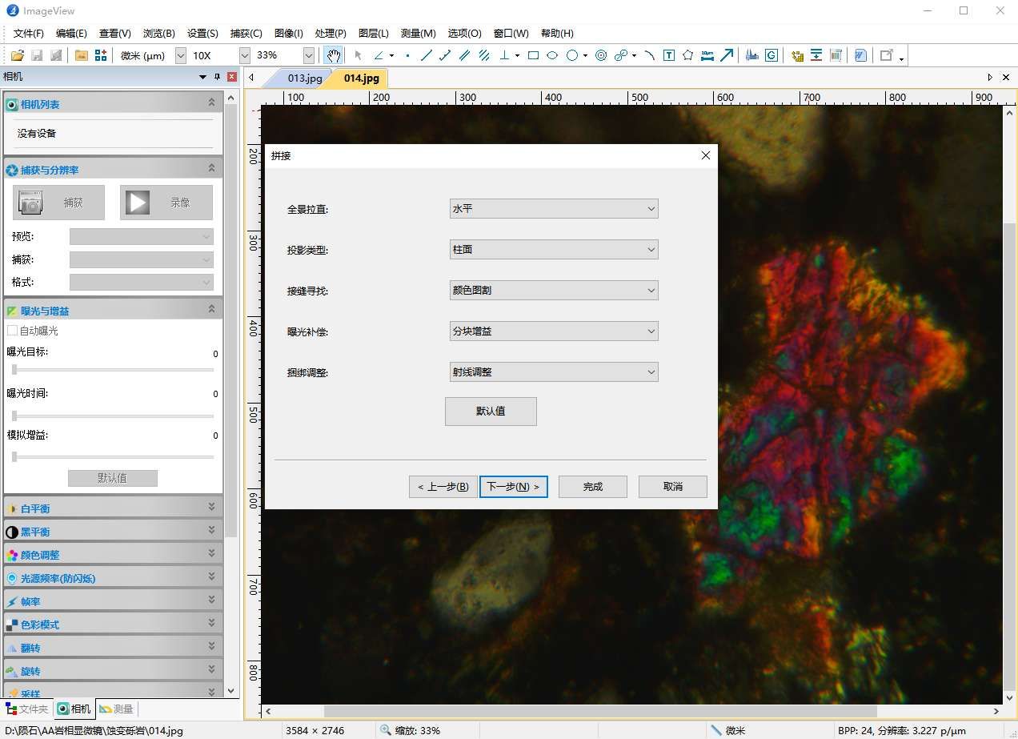The height and width of the screenshot is (739, 1018).
Task: Open the 窗口(W) menu
Action: [x=511, y=33]
